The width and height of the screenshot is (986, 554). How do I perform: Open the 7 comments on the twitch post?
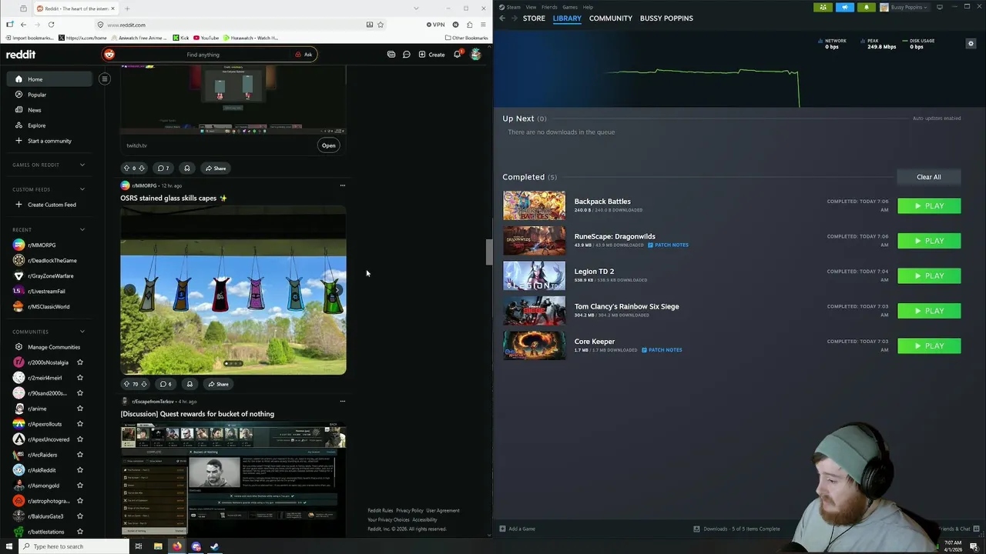(x=163, y=168)
